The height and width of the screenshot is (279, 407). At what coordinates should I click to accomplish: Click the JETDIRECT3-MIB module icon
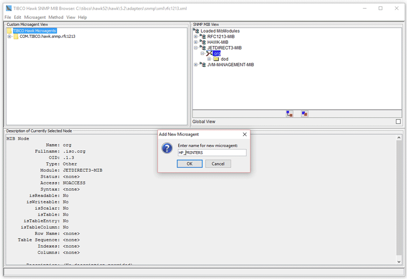203,47
